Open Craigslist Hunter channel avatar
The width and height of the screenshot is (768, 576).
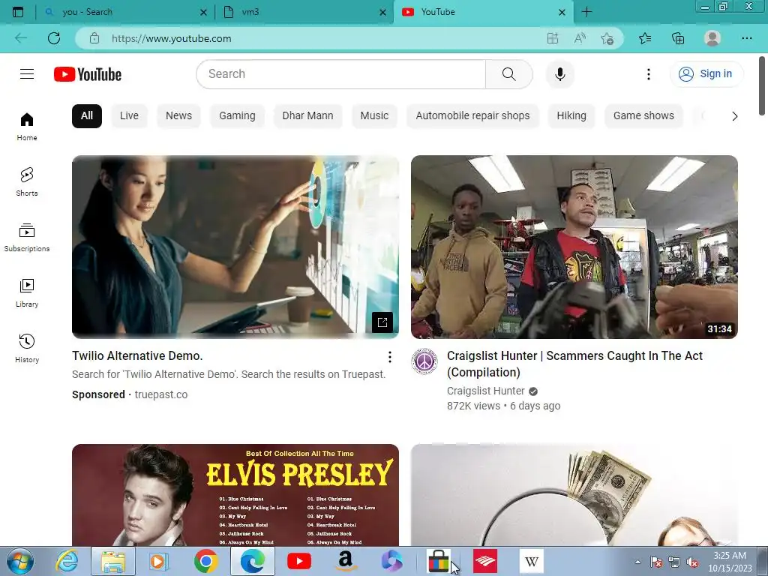[x=424, y=361]
